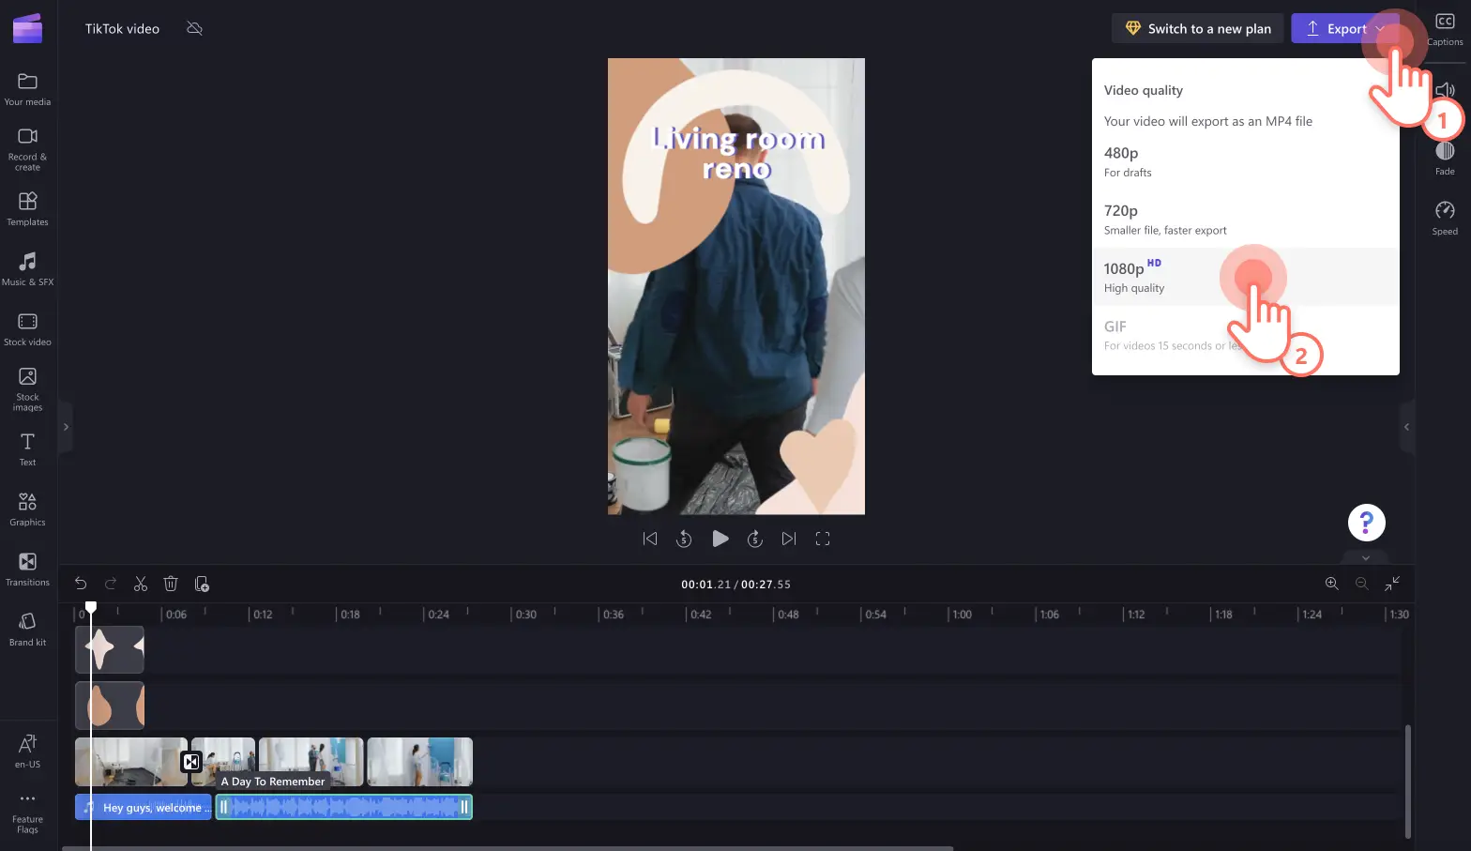Open the Stock video library

click(x=27, y=329)
